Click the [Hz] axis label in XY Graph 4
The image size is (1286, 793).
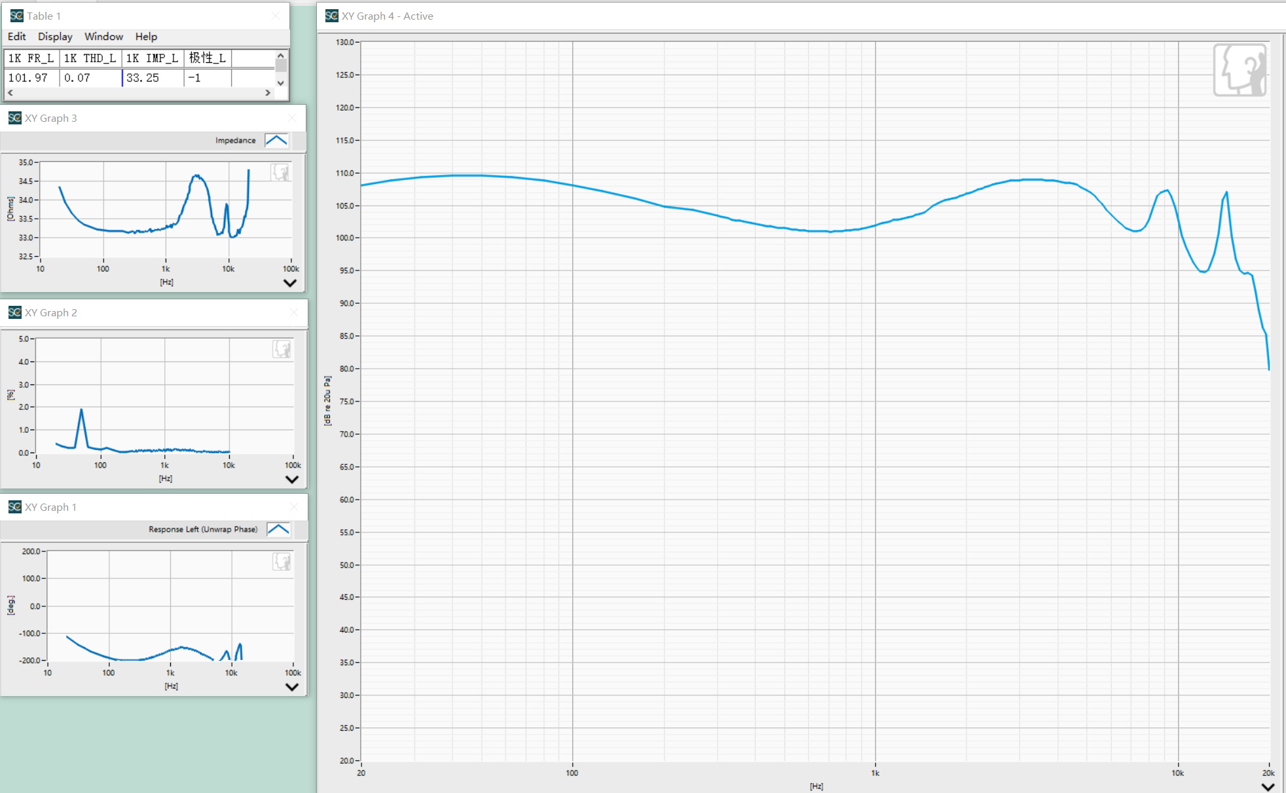816,786
